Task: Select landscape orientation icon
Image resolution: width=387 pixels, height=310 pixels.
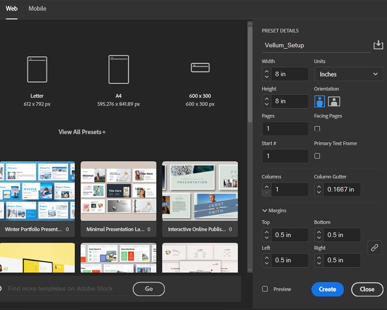Action: pyautogui.click(x=334, y=101)
